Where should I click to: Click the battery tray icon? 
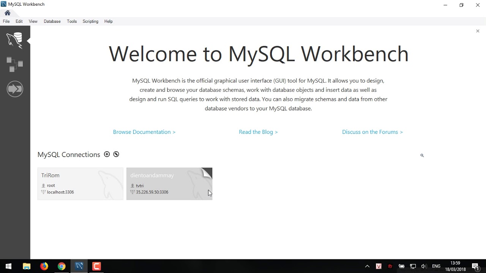click(x=401, y=266)
